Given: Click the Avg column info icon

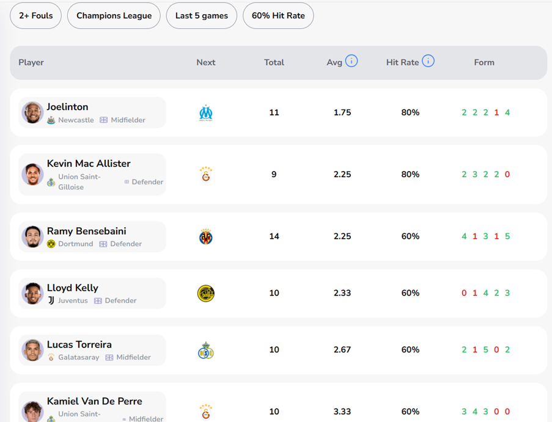Looking at the screenshot, I should tap(351, 61).
